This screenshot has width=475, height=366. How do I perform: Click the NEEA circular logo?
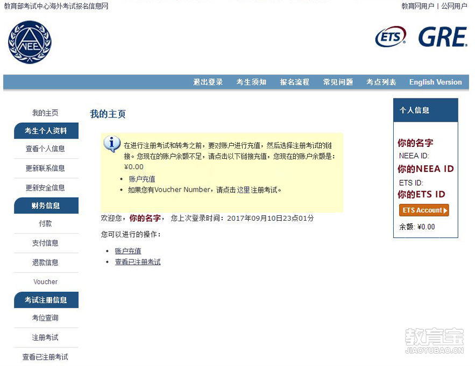click(x=30, y=42)
